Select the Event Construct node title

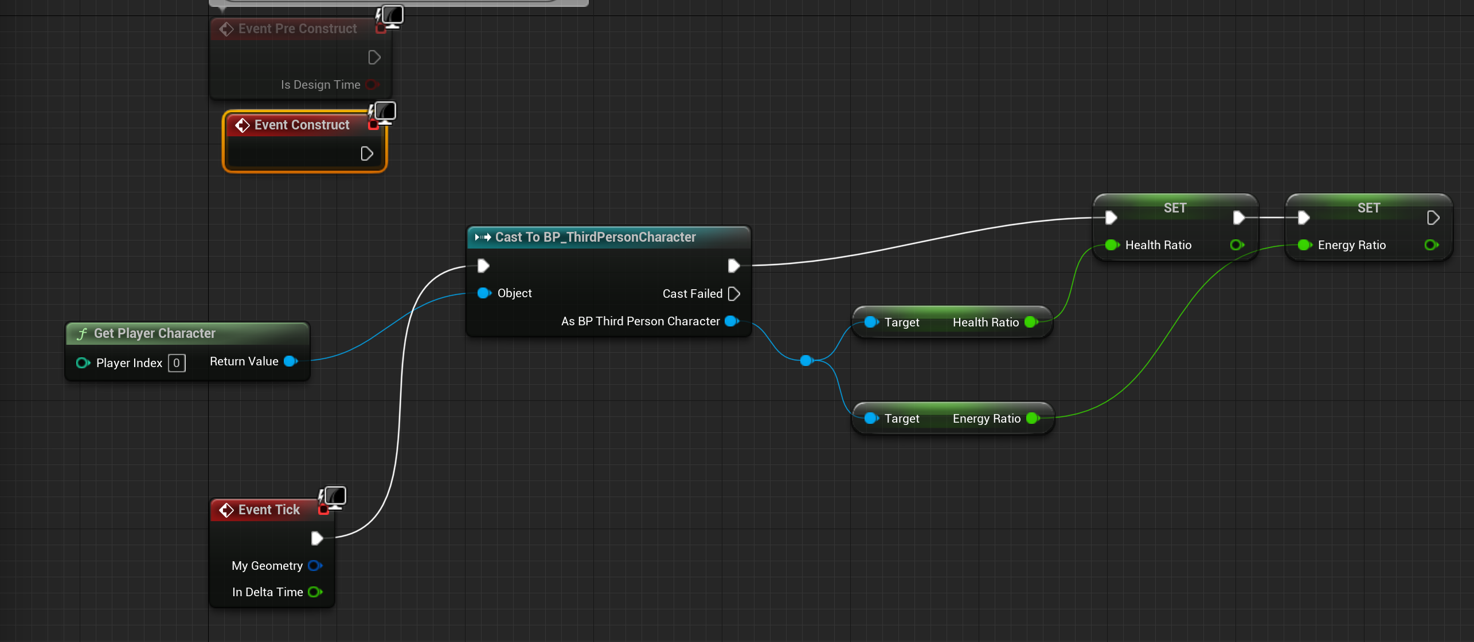[302, 125]
